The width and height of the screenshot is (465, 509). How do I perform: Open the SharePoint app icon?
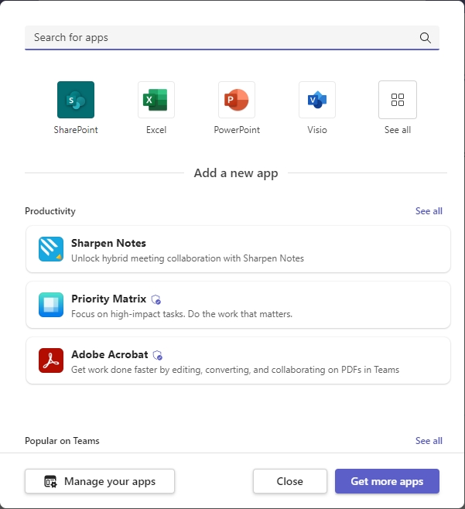coord(76,100)
